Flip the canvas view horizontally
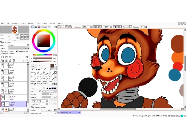This screenshot has height=139, width=186. pyautogui.click(x=130, y=27)
